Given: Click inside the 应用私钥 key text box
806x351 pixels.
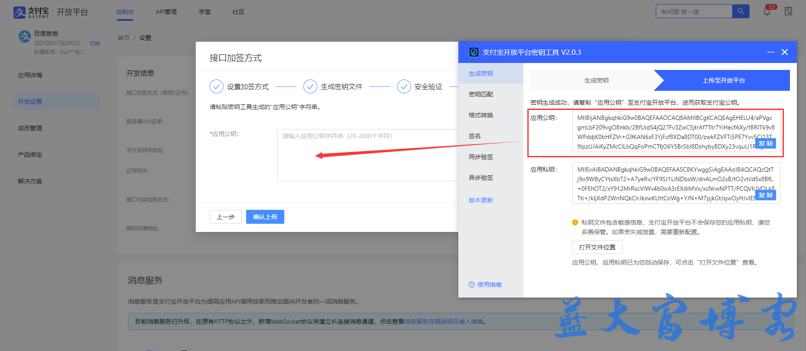Looking at the screenshot, I should [x=676, y=183].
